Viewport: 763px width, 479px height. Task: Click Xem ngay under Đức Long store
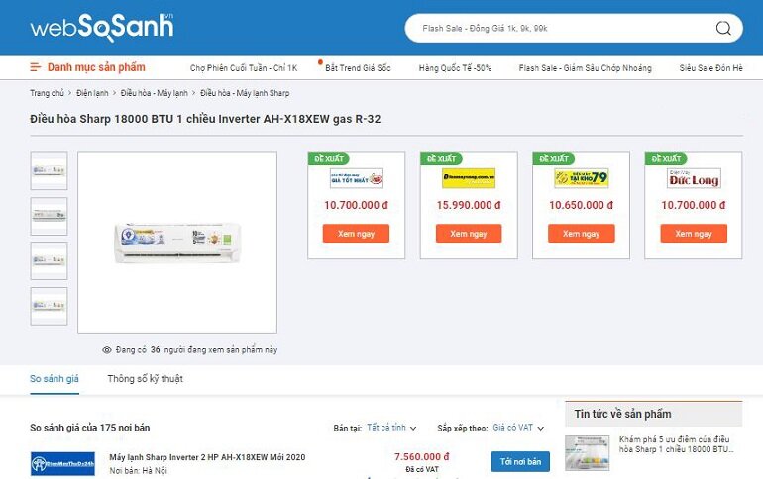(x=694, y=234)
